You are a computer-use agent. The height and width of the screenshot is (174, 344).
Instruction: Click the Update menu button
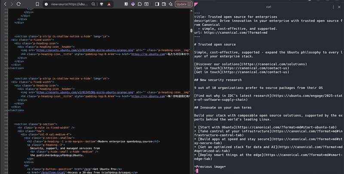click(x=184, y=4)
